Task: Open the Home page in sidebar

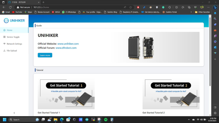Action: click(14, 30)
